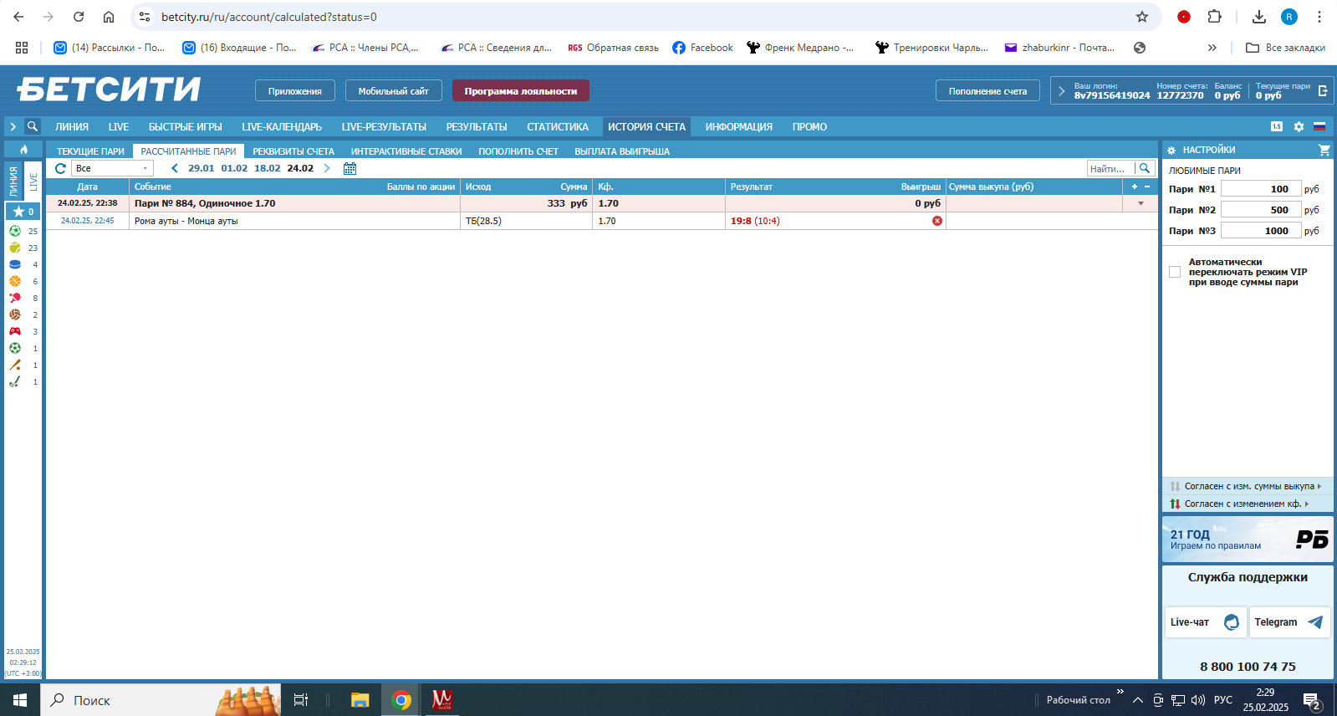Click the 'Найти...' search field
Screen dimensions: 1337x716
click(1110, 168)
